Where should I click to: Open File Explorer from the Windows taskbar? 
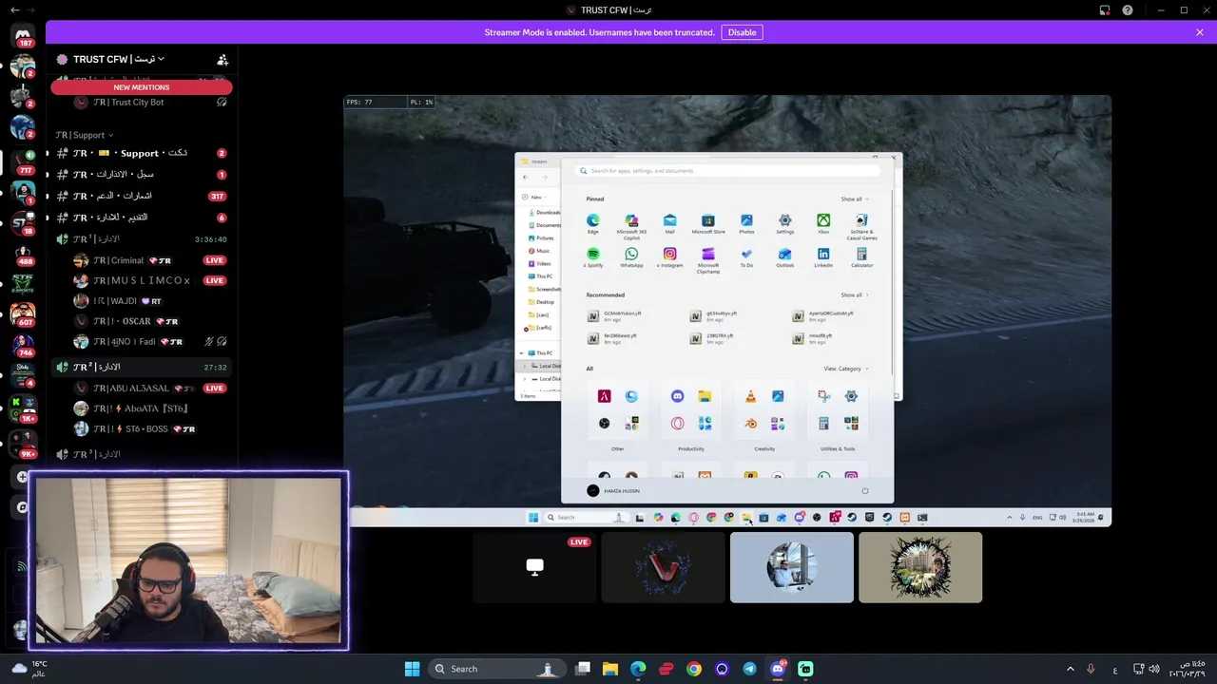(610, 669)
